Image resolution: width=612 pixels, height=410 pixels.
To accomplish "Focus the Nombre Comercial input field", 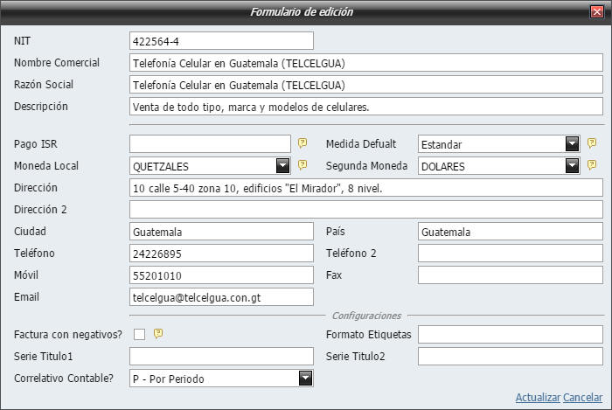I will [366, 63].
